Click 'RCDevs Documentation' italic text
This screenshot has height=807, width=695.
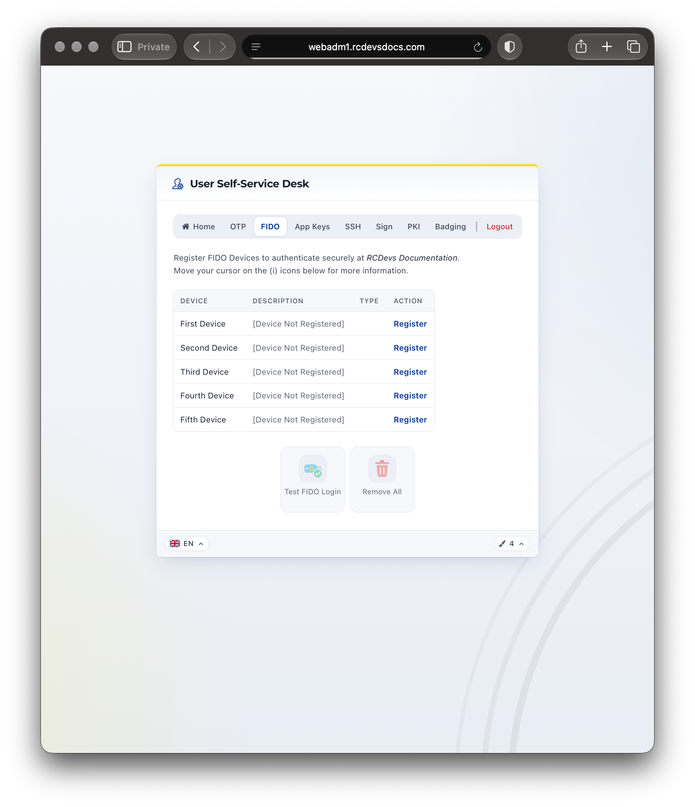pyautogui.click(x=412, y=258)
